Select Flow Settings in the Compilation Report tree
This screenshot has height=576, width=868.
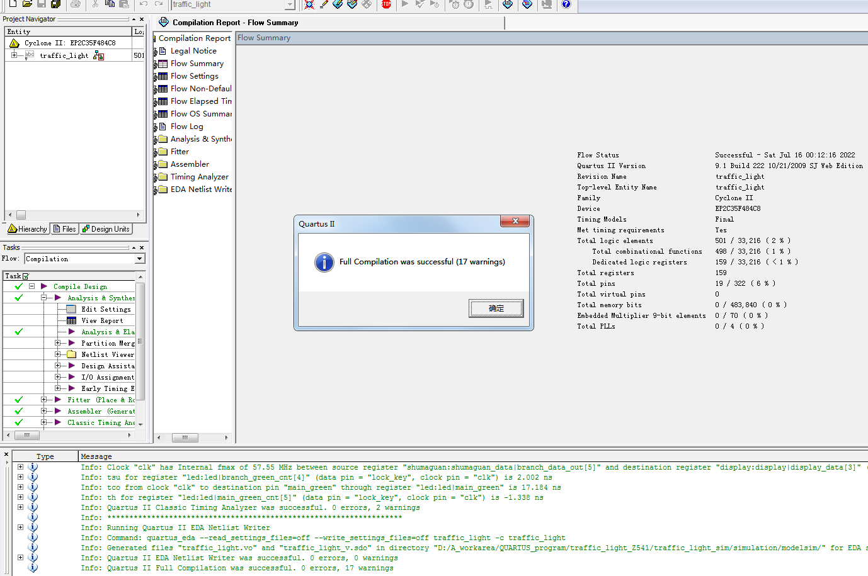[x=194, y=76]
